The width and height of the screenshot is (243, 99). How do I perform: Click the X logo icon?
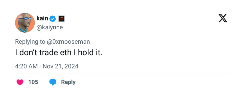(x=223, y=18)
